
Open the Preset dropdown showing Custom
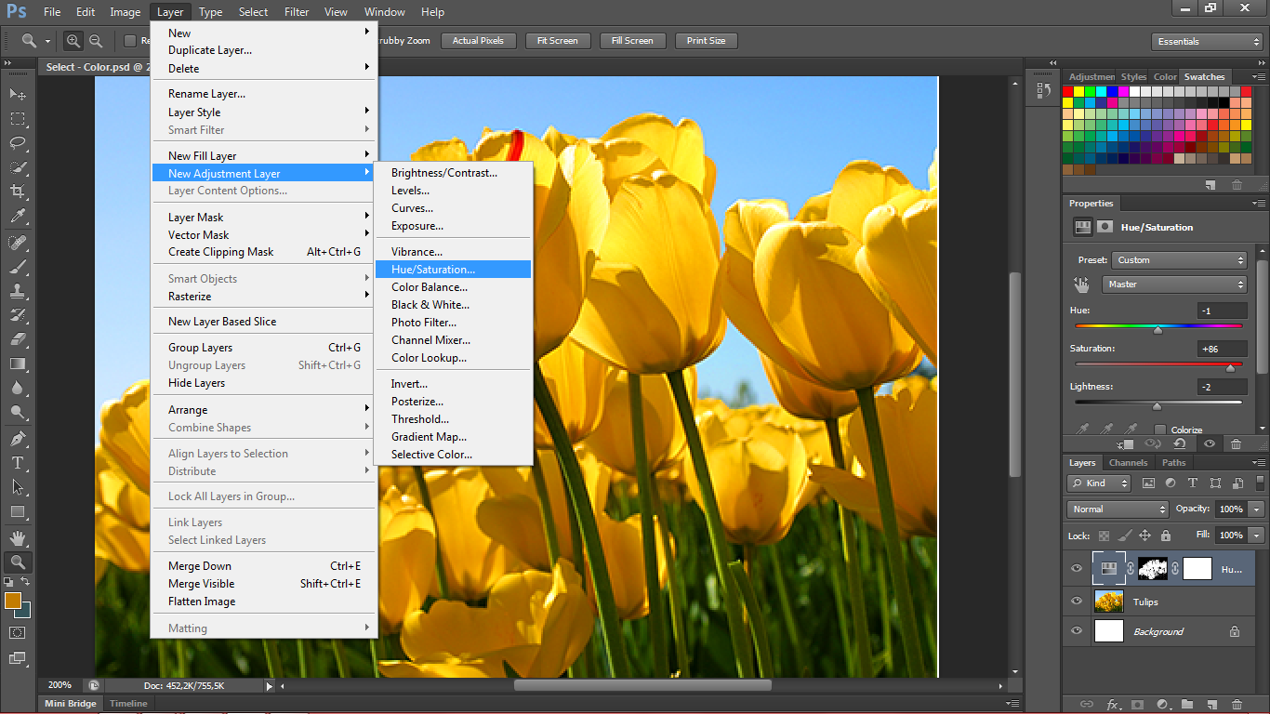click(1179, 260)
